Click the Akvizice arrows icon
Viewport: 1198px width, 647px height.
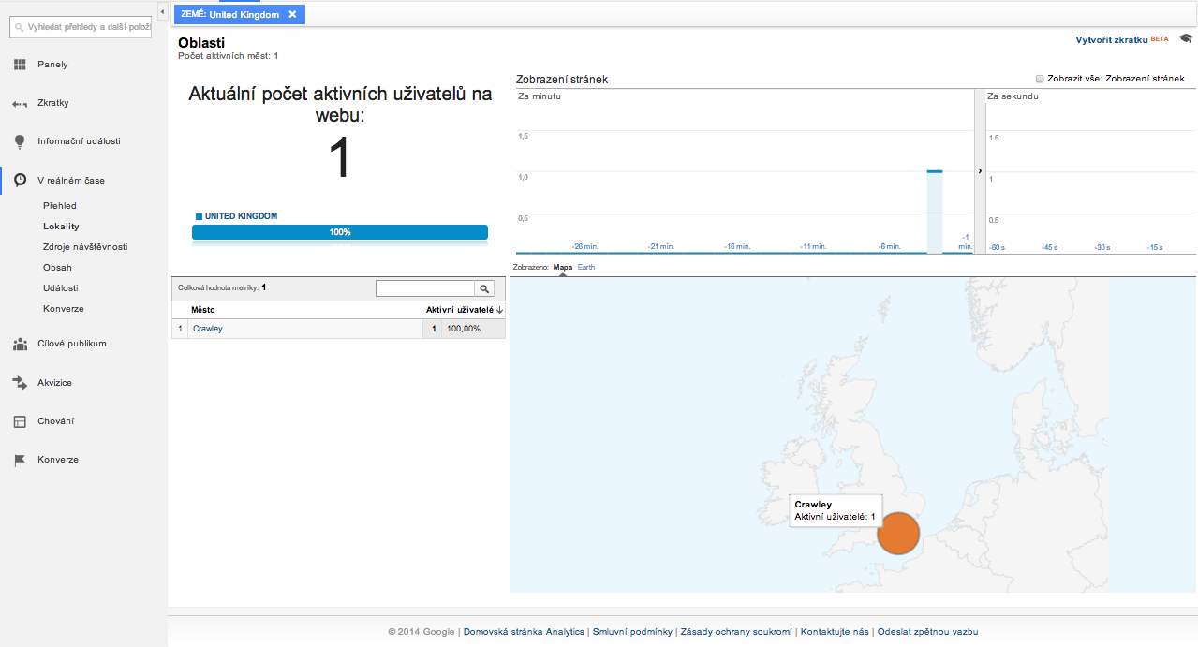(x=20, y=383)
